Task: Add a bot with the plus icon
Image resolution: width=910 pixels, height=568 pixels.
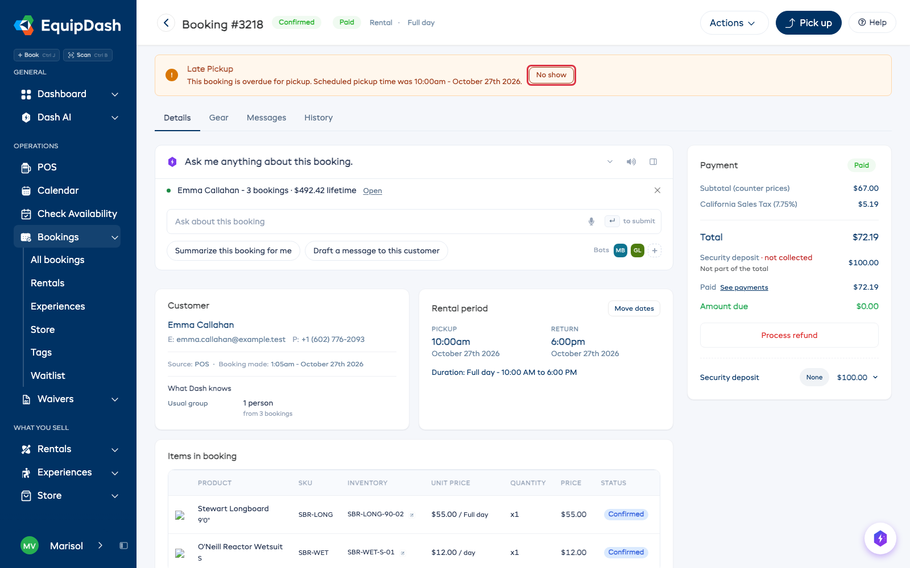Action: tap(655, 250)
